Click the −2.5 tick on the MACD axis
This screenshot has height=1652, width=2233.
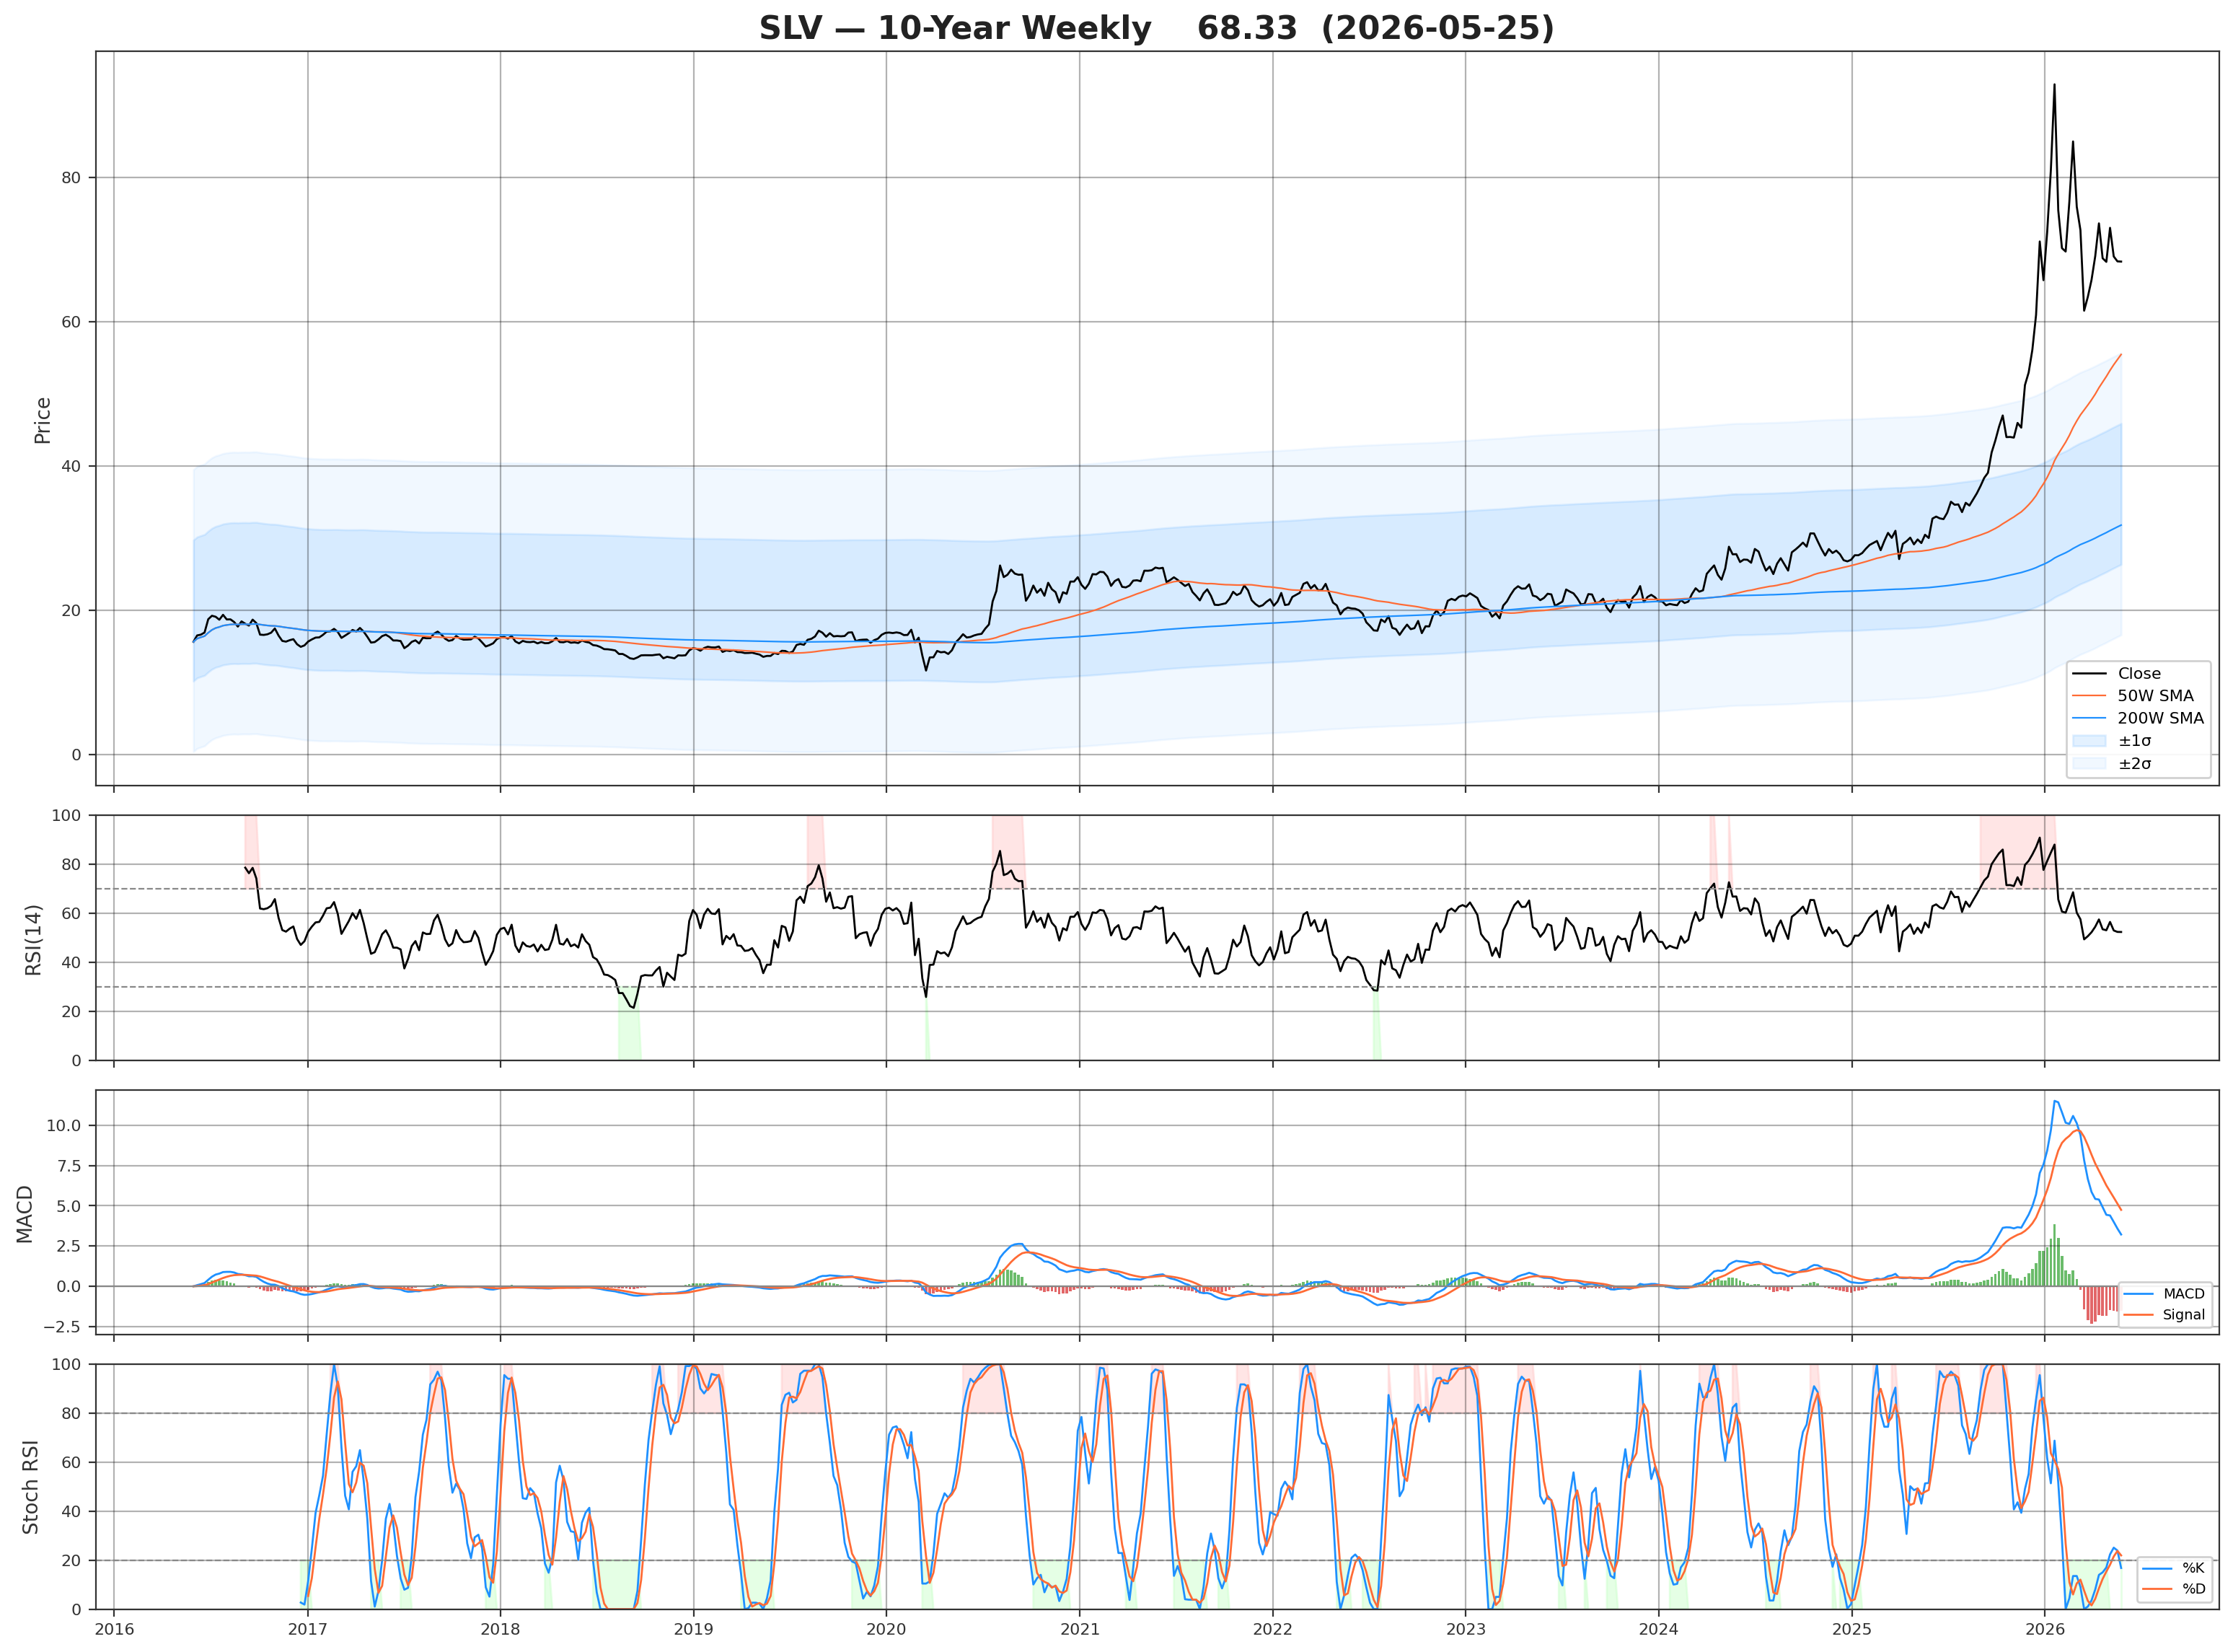(62, 1327)
